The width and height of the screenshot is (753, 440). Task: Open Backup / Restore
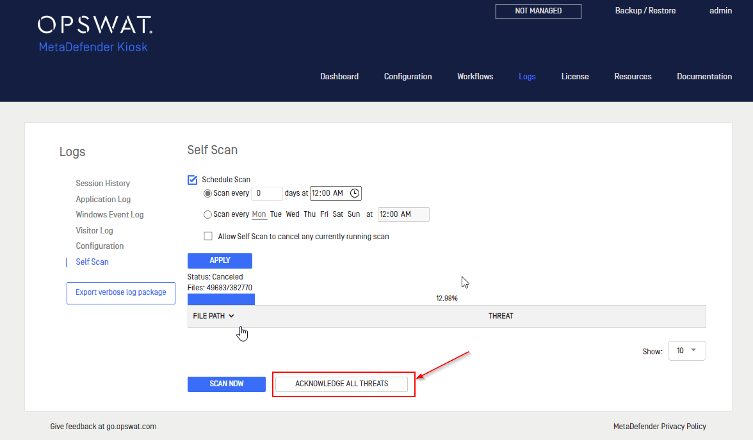(x=645, y=11)
